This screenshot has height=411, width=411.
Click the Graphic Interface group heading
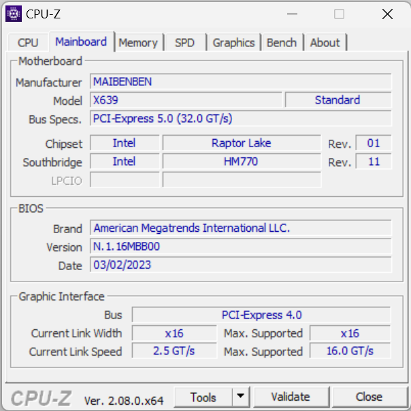[62, 296]
